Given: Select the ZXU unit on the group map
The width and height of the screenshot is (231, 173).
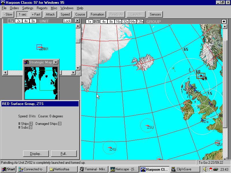Looking at the screenshot, I should pyautogui.click(x=110, y=147).
